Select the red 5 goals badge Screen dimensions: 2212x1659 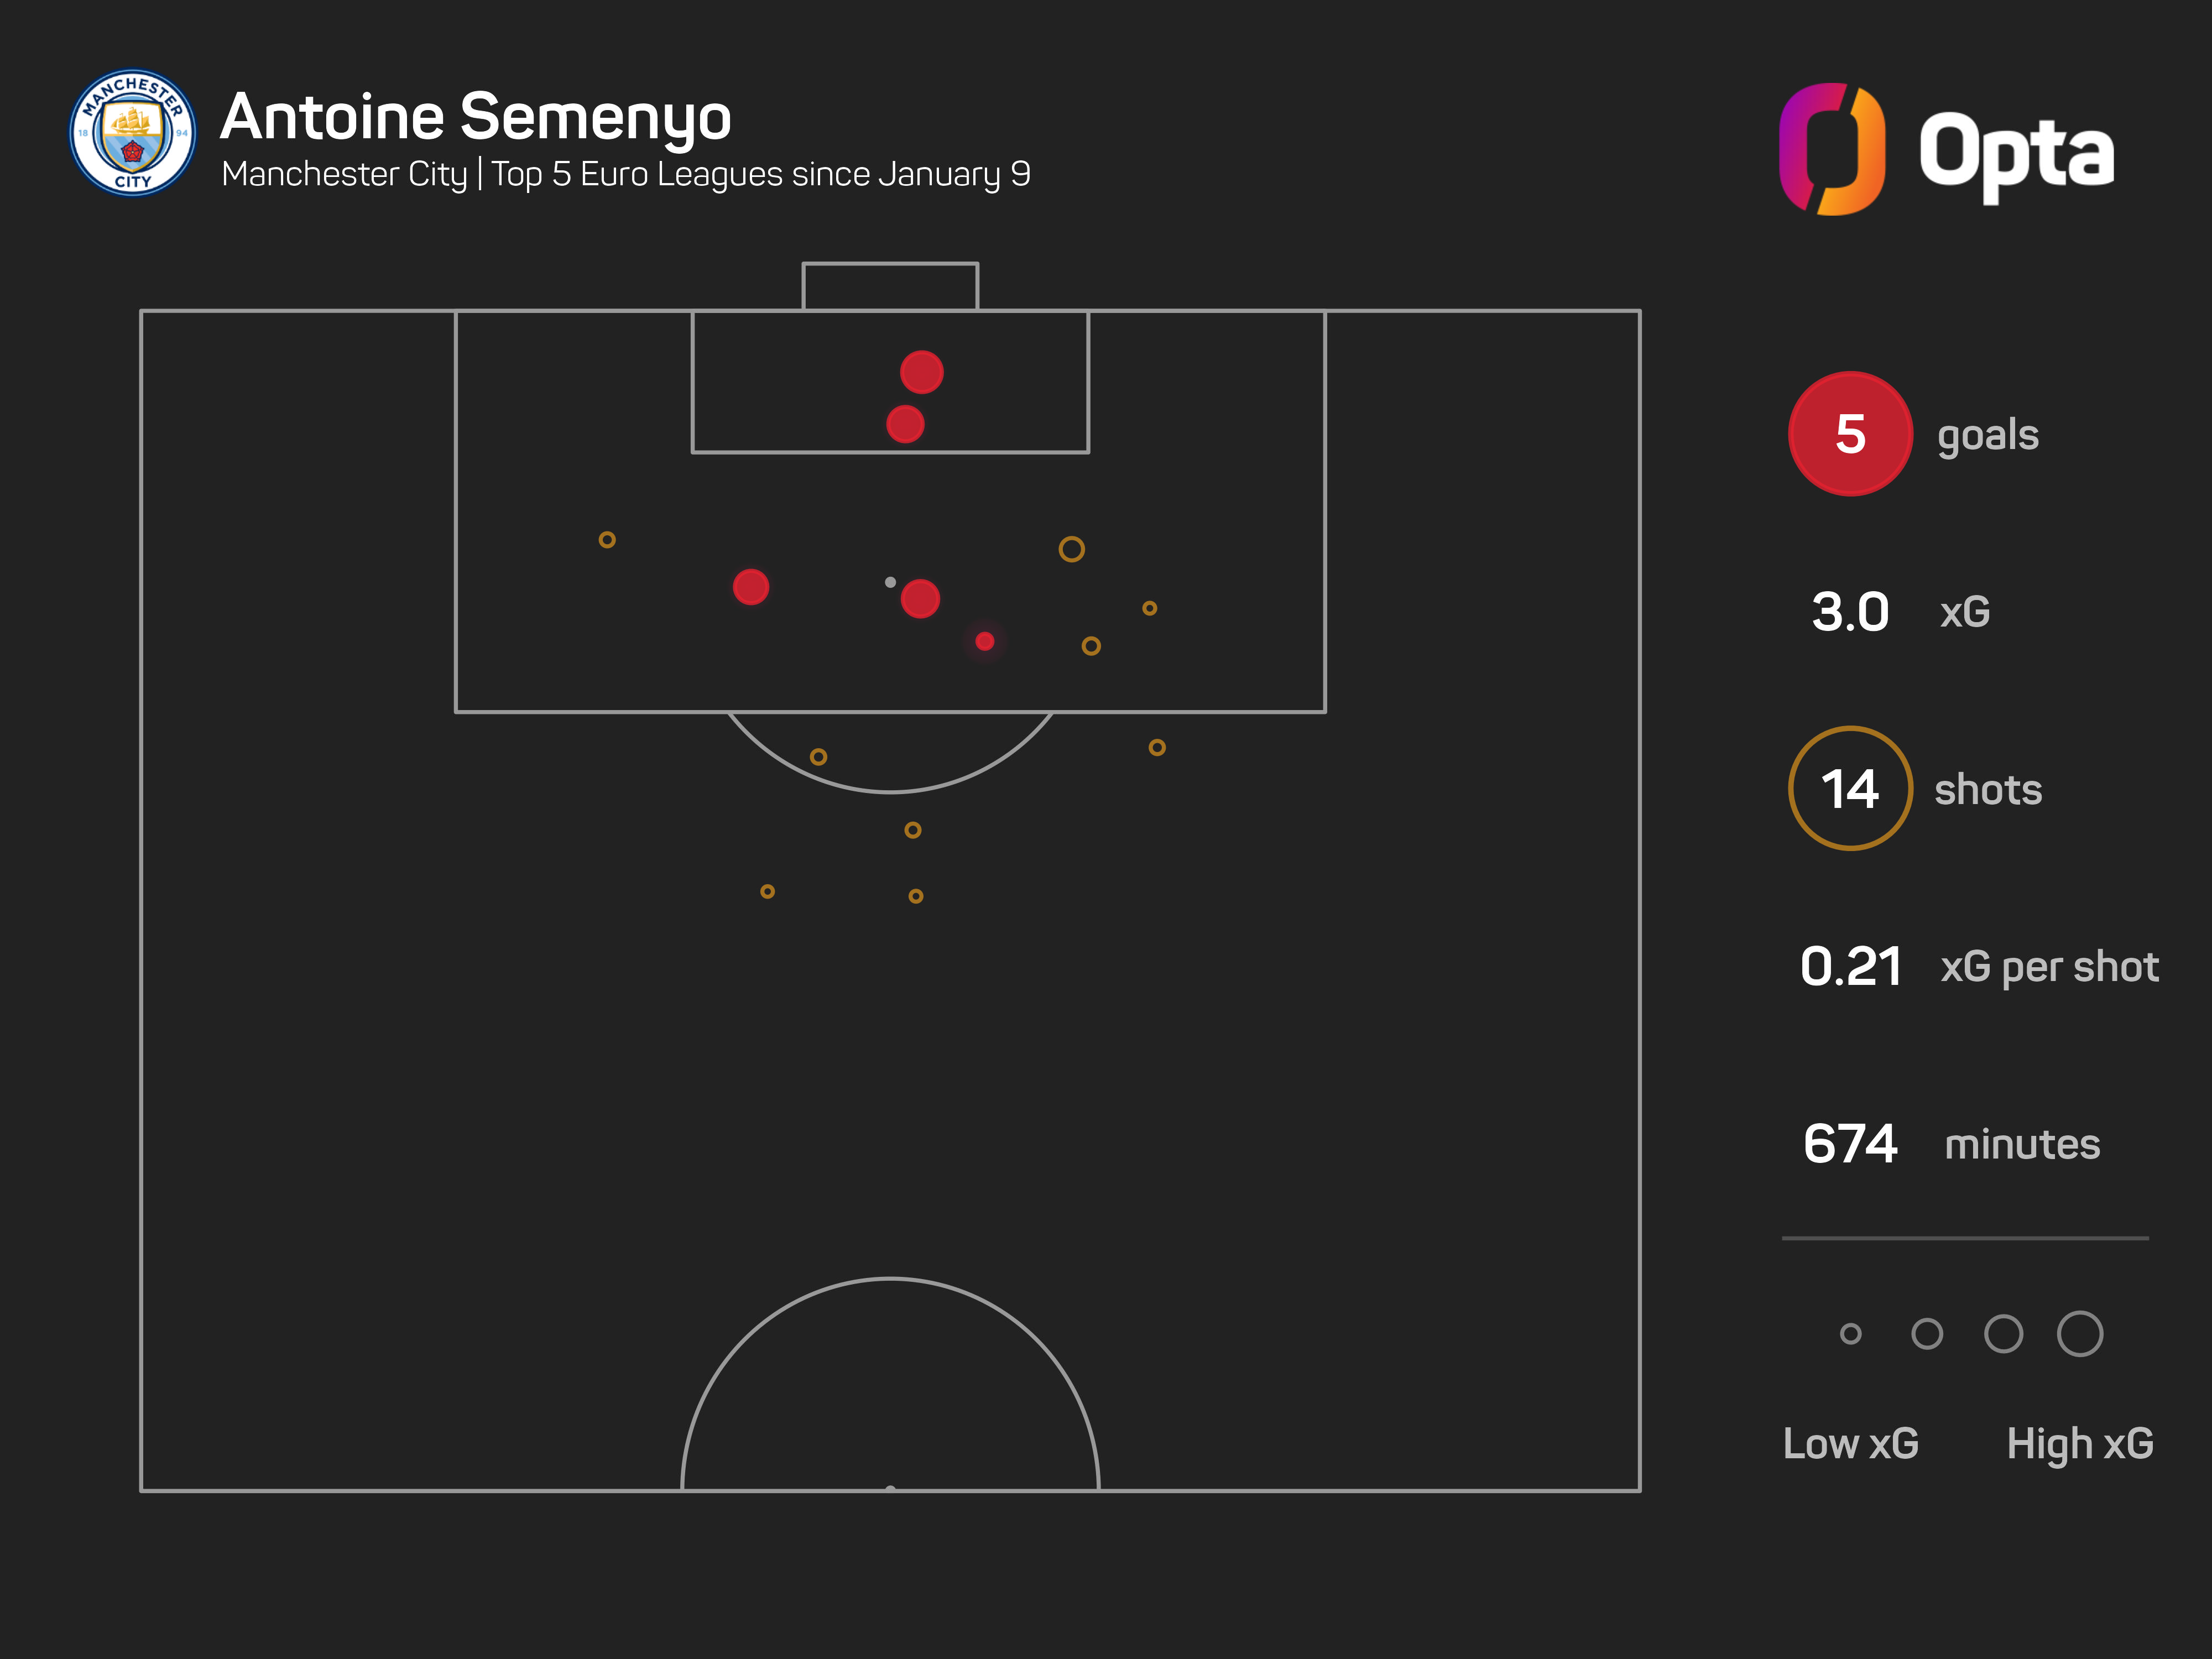click(1850, 434)
